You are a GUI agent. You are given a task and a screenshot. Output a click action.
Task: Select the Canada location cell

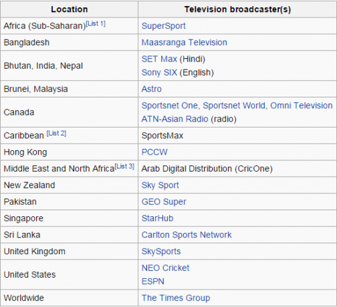pyautogui.click(x=70, y=112)
